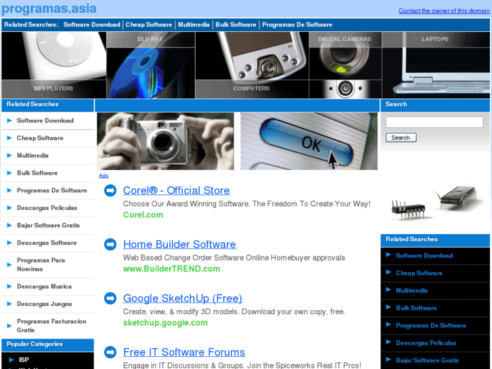
Task: Click the bullet beside Multimedia in right black panel
Action: tap(388, 290)
